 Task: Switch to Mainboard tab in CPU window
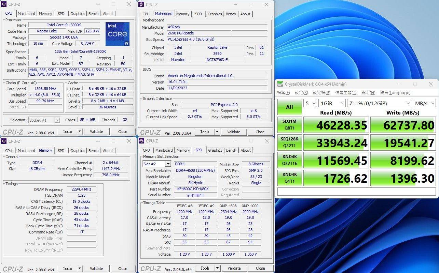pyautogui.click(x=26, y=14)
